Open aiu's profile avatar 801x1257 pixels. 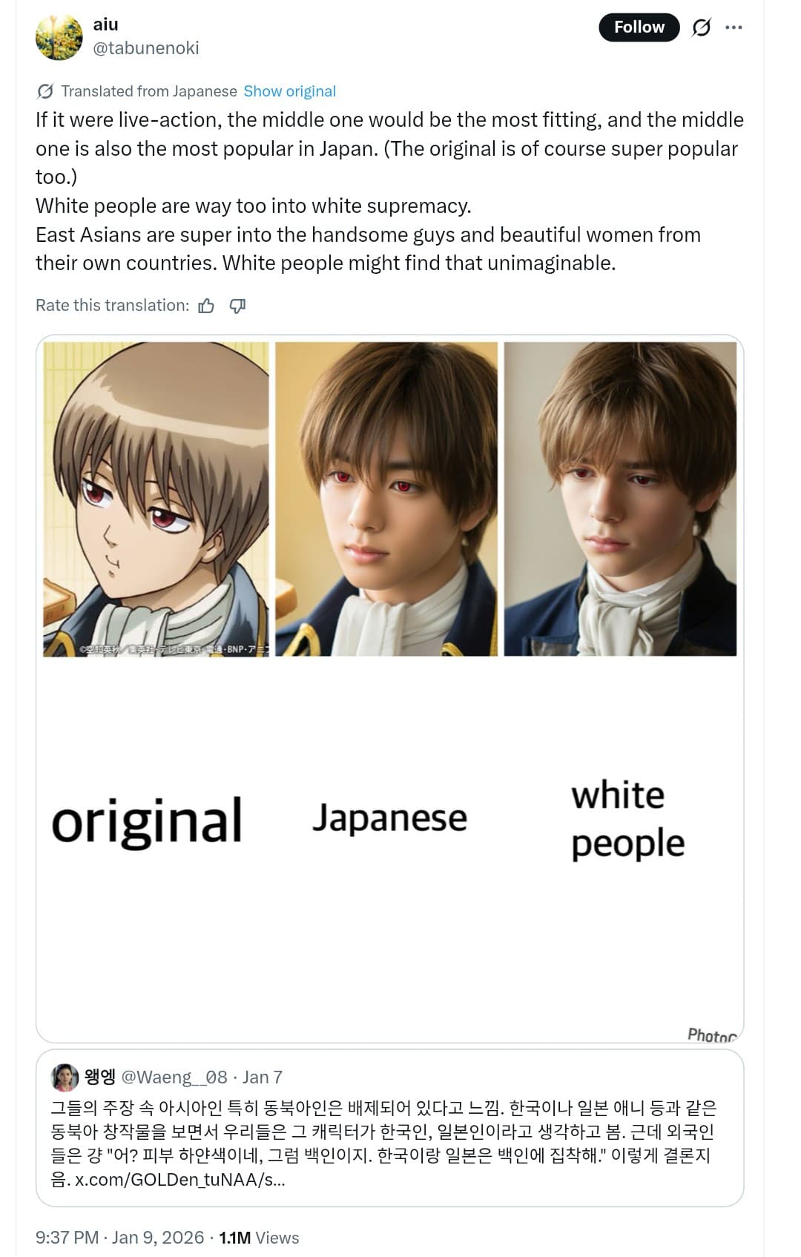[59, 37]
